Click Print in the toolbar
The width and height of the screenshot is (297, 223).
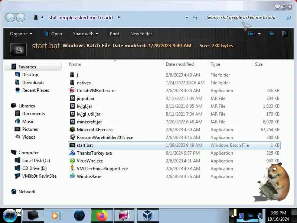click(115, 34)
